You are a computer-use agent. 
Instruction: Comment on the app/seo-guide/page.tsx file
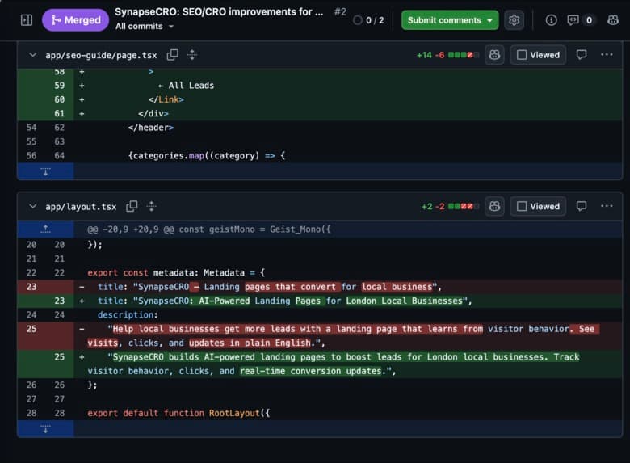582,55
